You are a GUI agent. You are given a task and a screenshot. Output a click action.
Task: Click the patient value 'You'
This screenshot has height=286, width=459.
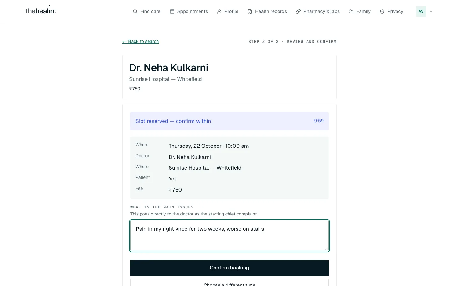173,179
